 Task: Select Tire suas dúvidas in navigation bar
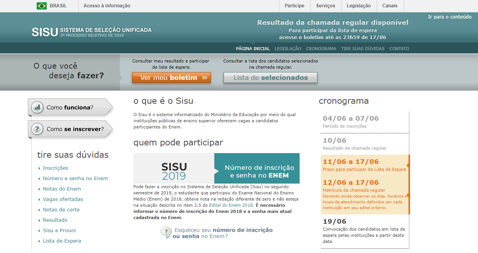click(x=363, y=49)
